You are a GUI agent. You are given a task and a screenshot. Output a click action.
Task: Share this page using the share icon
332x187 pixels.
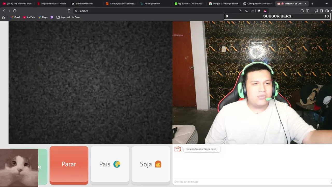pyautogui.click(x=252, y=11)
